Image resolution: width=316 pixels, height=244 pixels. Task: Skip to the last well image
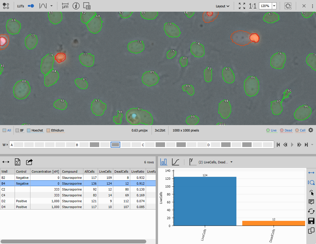(306, 145)
